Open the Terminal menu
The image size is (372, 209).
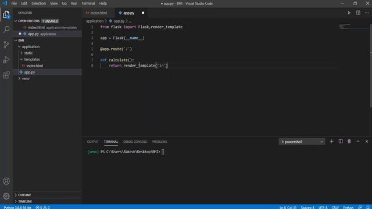[x=88, y=3]
